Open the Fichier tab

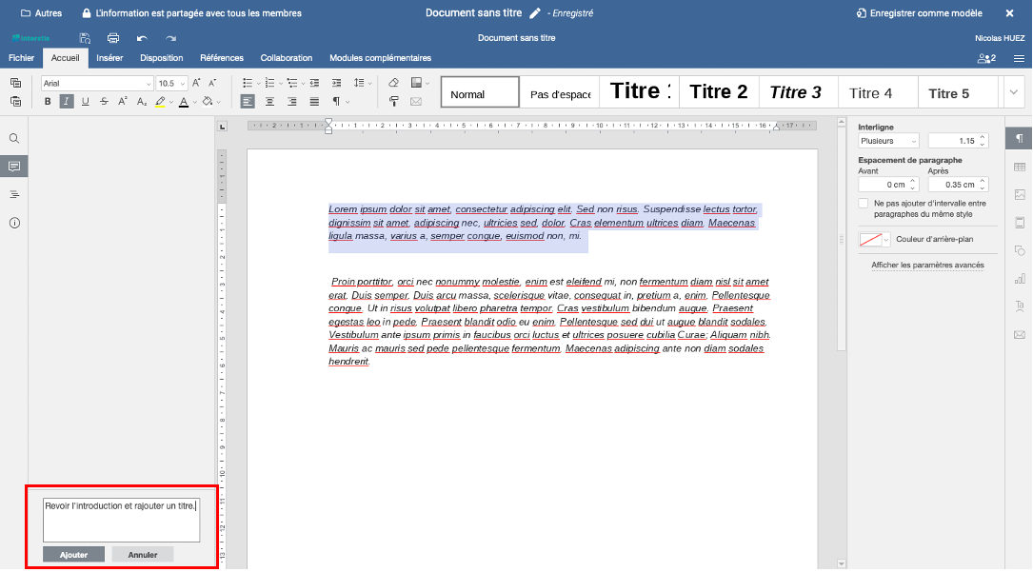[x=21, y=58]
